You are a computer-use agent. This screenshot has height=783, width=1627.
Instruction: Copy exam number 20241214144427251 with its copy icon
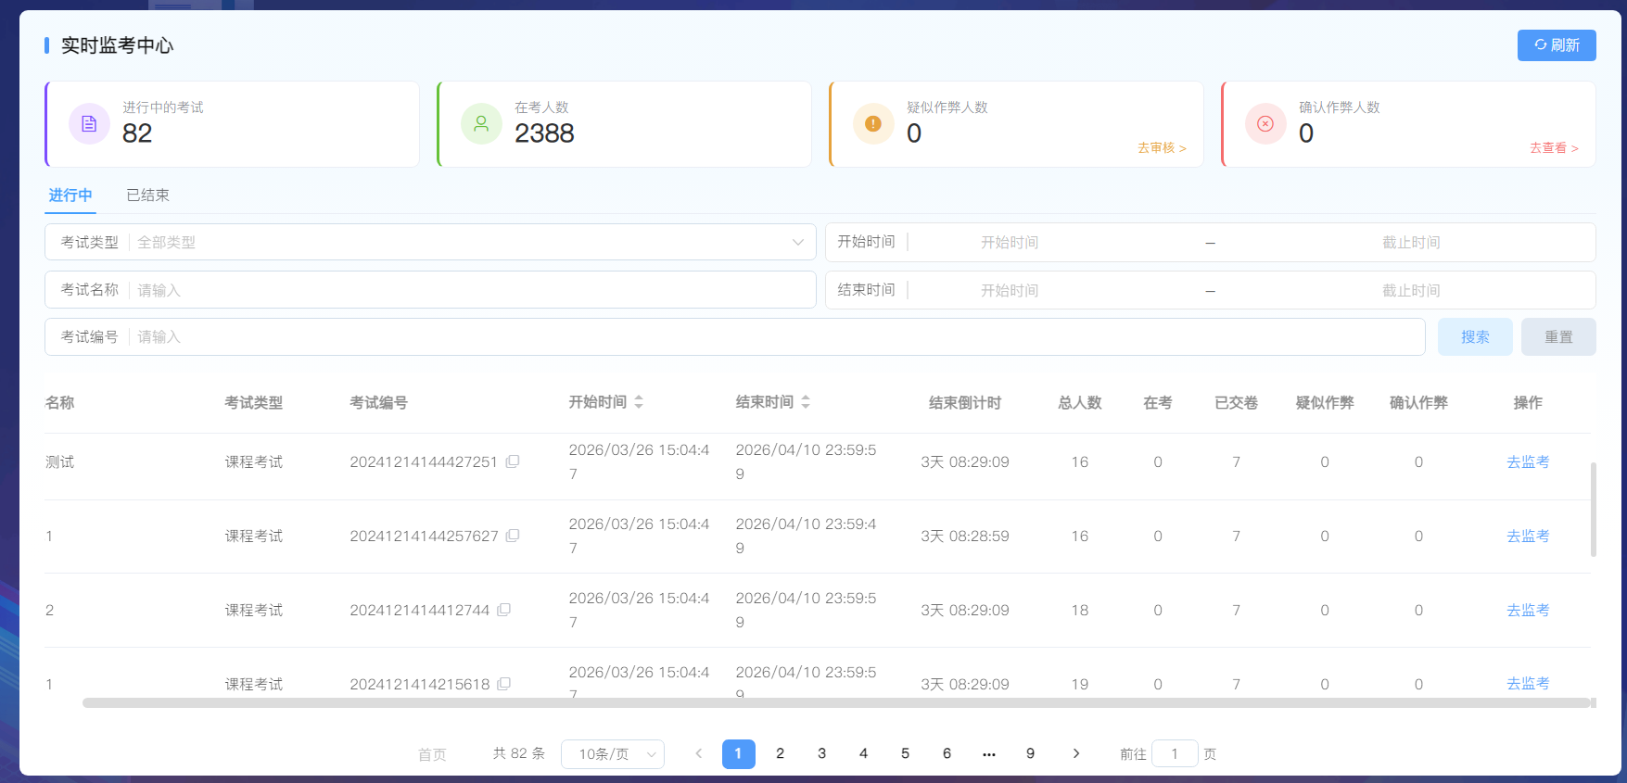pyautogui.click(x=513, y=461)
